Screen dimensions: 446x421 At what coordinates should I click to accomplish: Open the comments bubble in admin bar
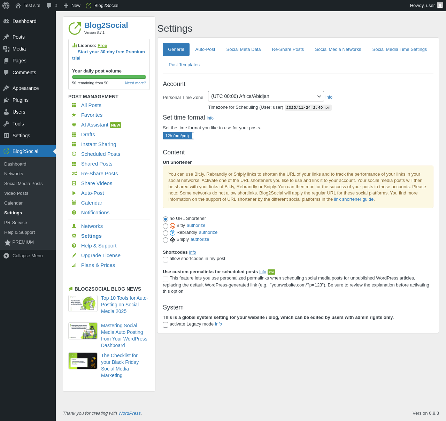pyautogui.click(x=49, y=6)
